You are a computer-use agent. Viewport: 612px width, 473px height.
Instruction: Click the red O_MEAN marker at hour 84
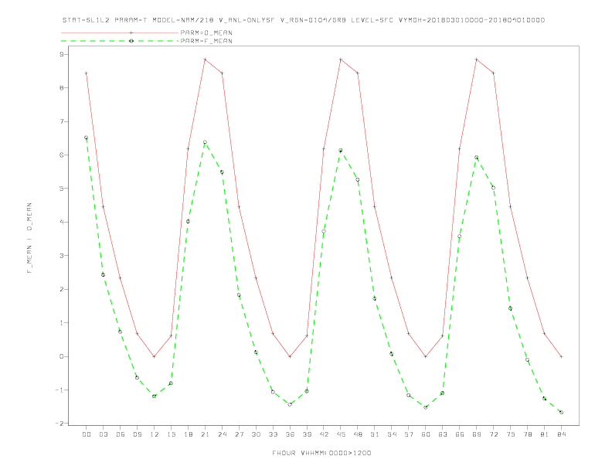pyautogui.click(x=561, y=356)
